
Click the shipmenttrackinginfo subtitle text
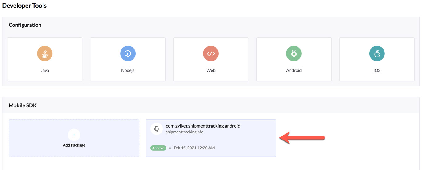pyautogui.click(x=185, y=132)
